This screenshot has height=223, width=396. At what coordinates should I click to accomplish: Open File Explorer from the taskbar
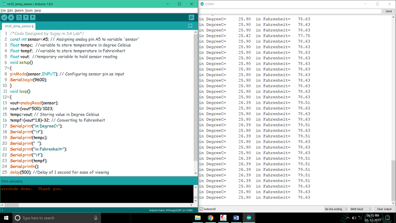click(198, 218)
